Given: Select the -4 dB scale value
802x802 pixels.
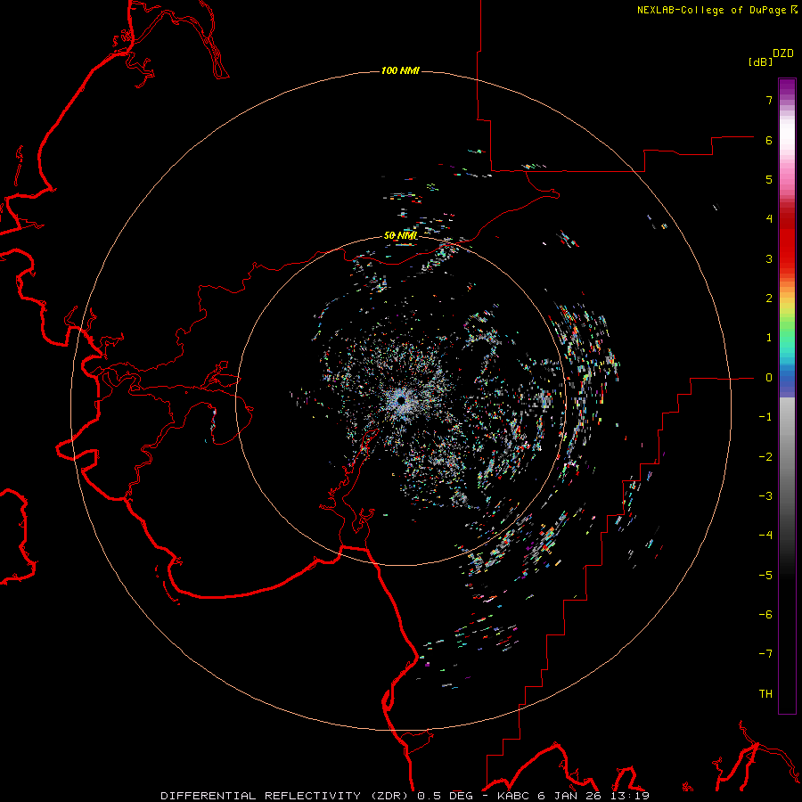Looking at the screenshot, I should (x=765, y=536).
